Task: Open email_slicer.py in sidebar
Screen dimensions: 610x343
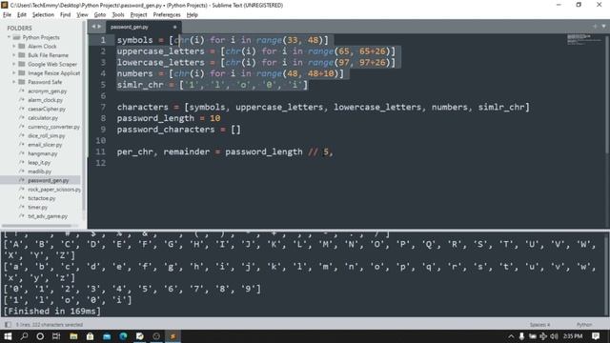Action: tap(45, 145)
